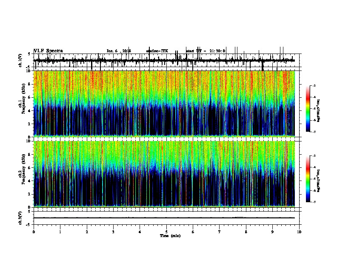Click the "7" tick on the time axis
The image size is (337, 260).
tap(220, 232)
